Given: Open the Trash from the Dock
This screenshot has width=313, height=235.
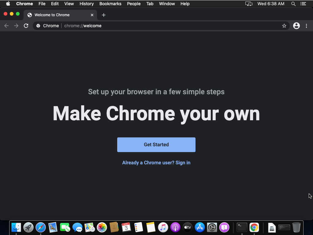Looking at the screenshot, I should click(x=296, y=227).
